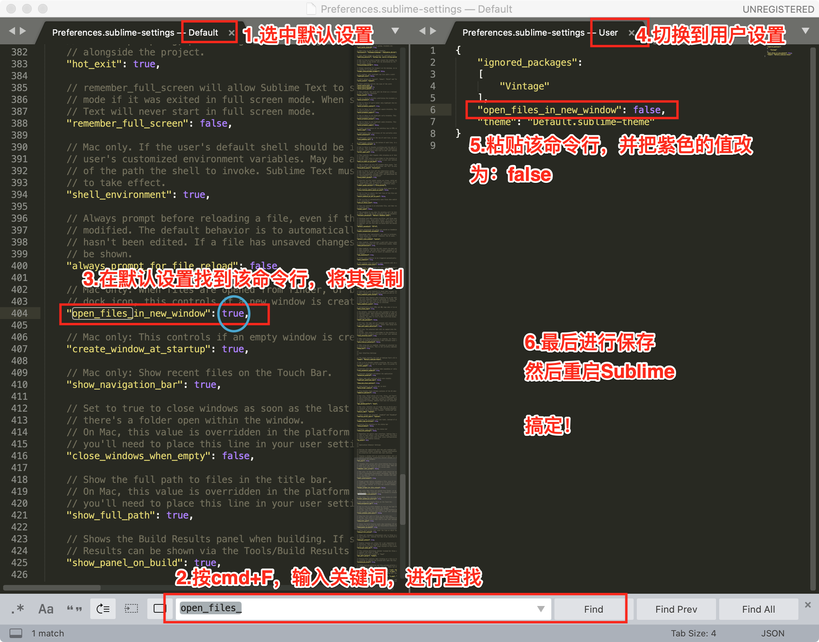Viewport: 819px width, 642px height.
Task: Open left pane tab list dropdown
Action: click(395, 31)
